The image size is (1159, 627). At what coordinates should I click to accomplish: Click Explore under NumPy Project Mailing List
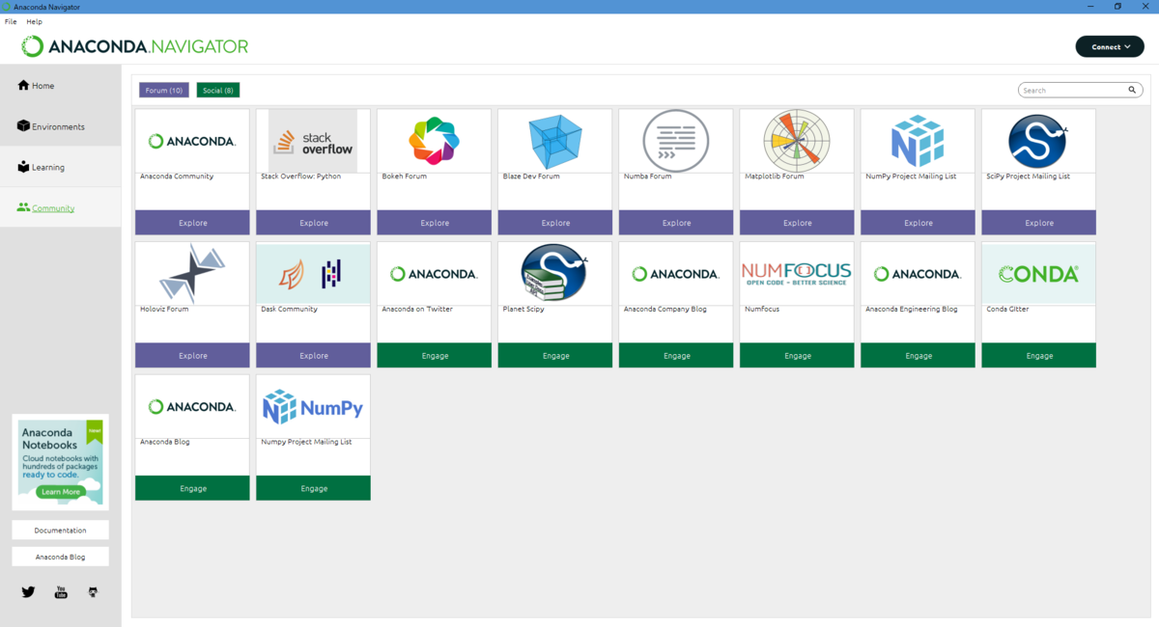918,223
